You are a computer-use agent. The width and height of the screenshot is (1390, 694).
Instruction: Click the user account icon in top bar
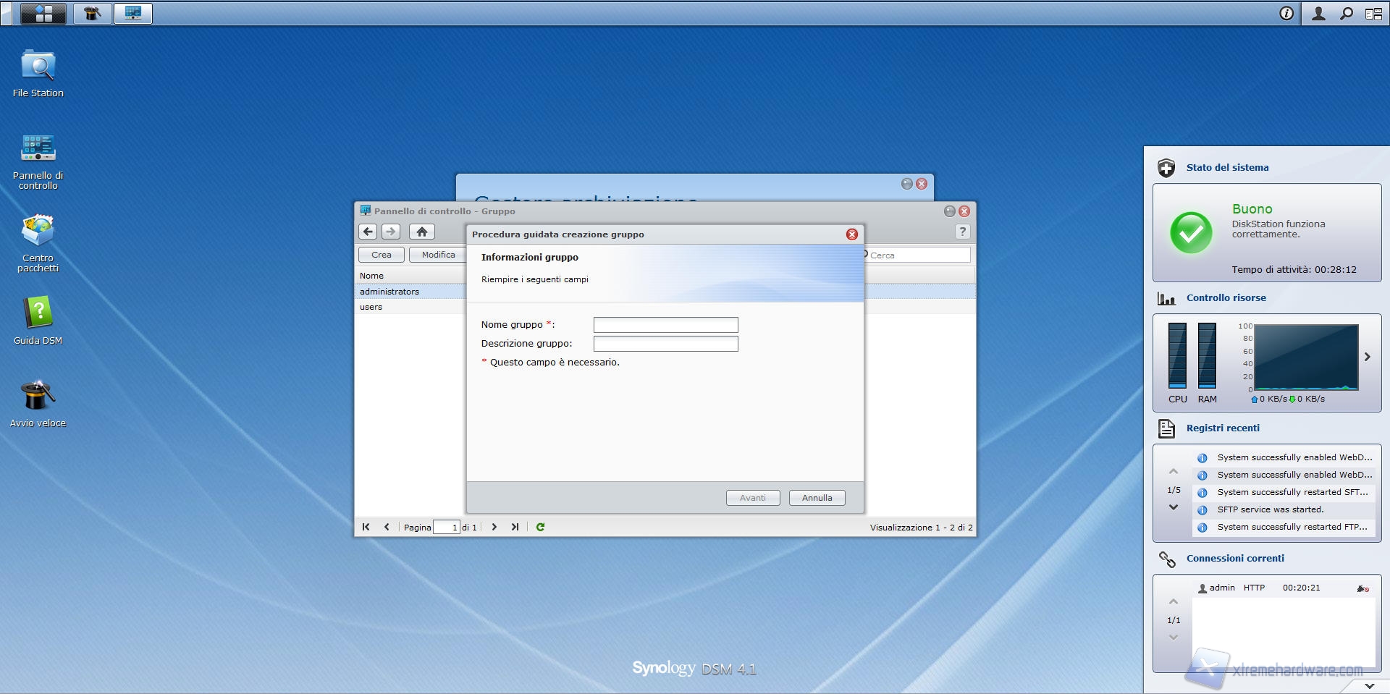(x=1318, y=13)
